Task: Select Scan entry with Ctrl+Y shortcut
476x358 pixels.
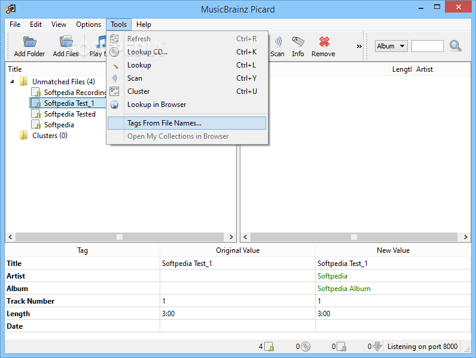Action: coord(187,78)
